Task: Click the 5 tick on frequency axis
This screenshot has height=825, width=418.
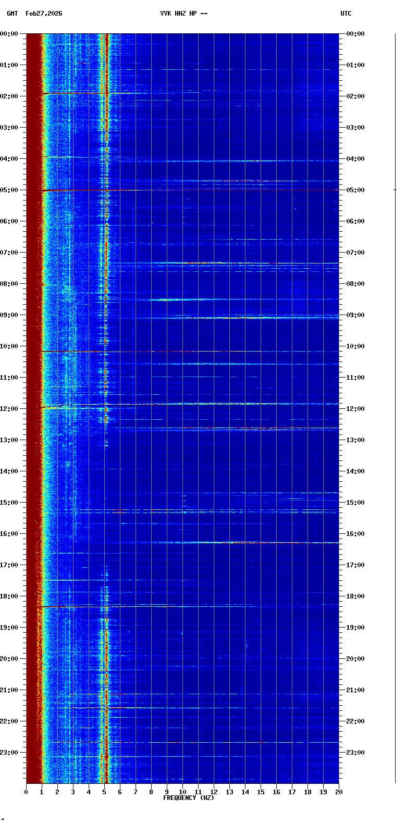Action: (104, 792)
